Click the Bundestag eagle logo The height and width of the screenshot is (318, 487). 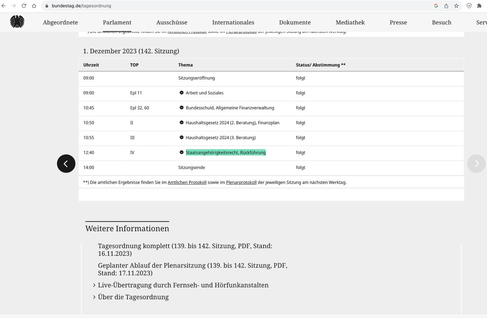click(x=17, y=22)
